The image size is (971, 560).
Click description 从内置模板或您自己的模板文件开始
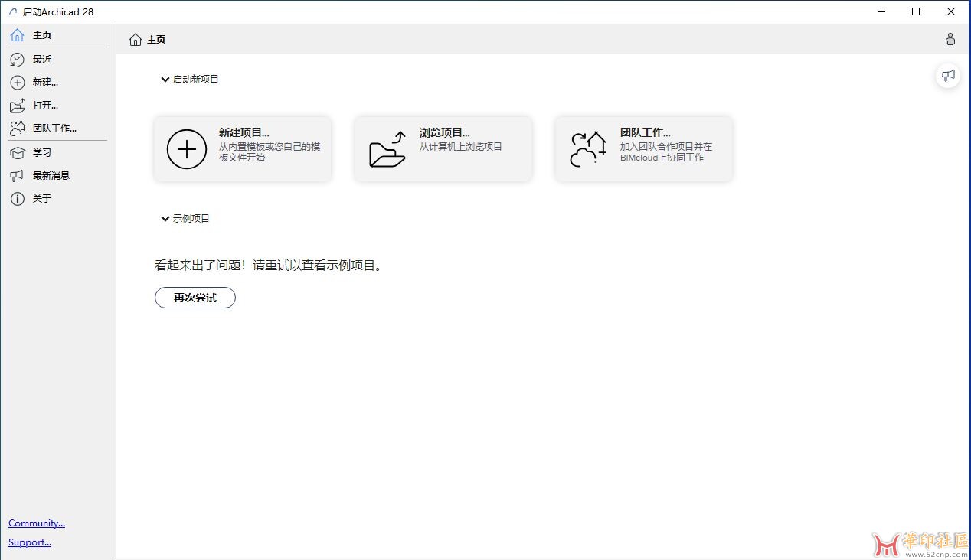270,152
